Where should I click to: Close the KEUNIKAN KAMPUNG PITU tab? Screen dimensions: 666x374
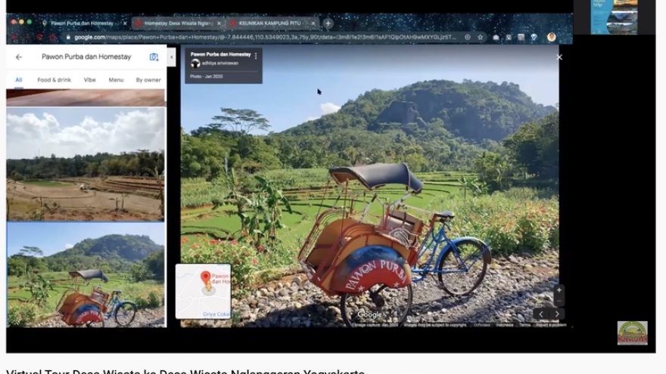point(313,23)
